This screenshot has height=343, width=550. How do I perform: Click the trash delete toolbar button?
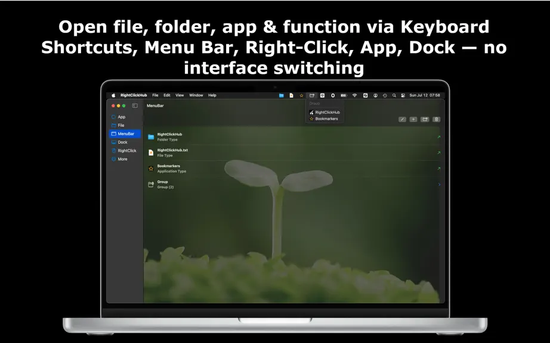click(x=436, y=119)
